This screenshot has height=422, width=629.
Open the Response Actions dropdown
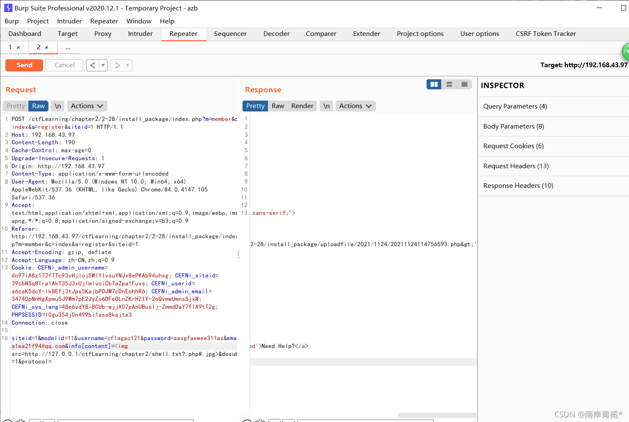(355, 106)
